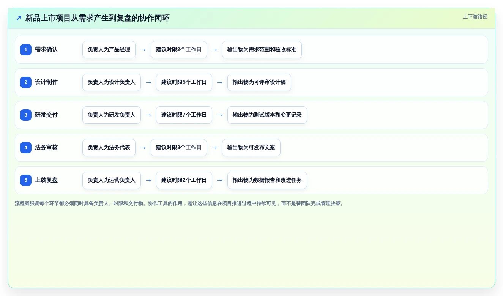503x296 pixels.
Task: Click step number badge 1
Action: pyautogui.click(x=26, y=50)
